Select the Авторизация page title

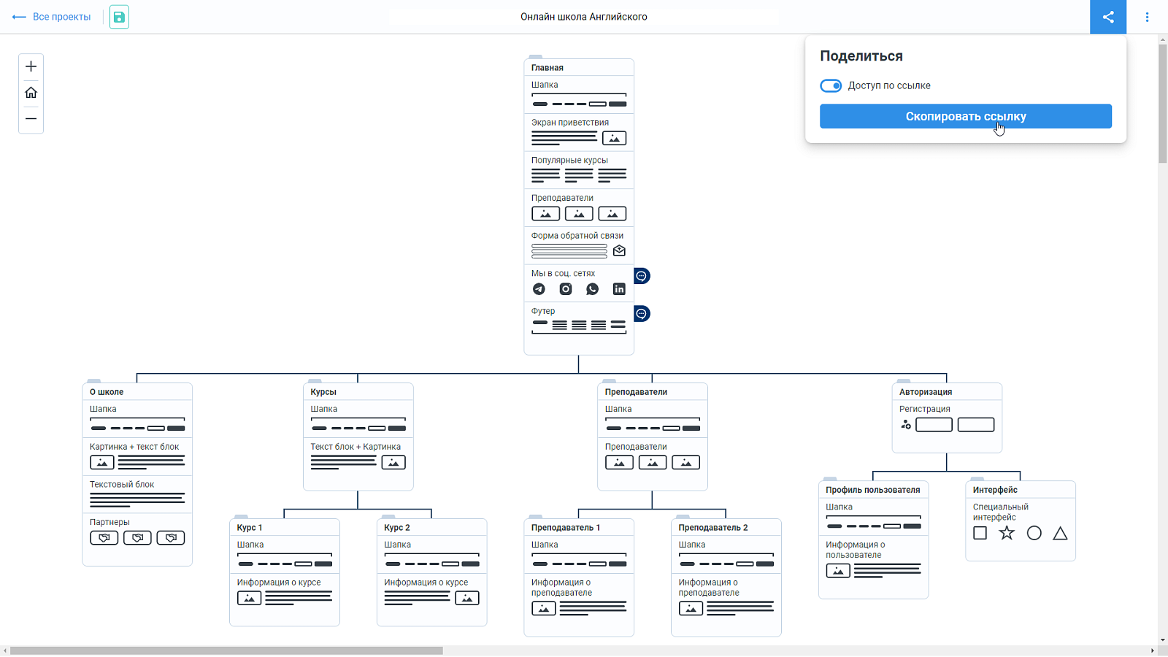926,392
